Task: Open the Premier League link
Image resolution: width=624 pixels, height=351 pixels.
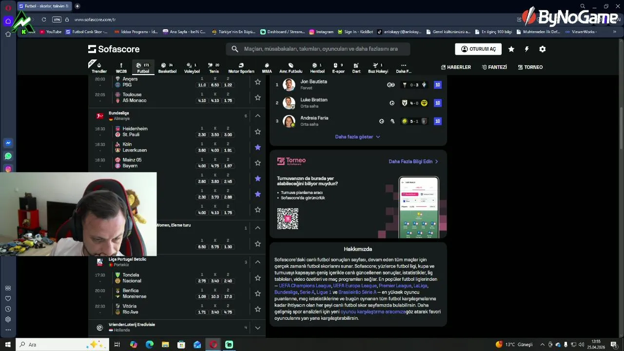Action: pos(395,286)
